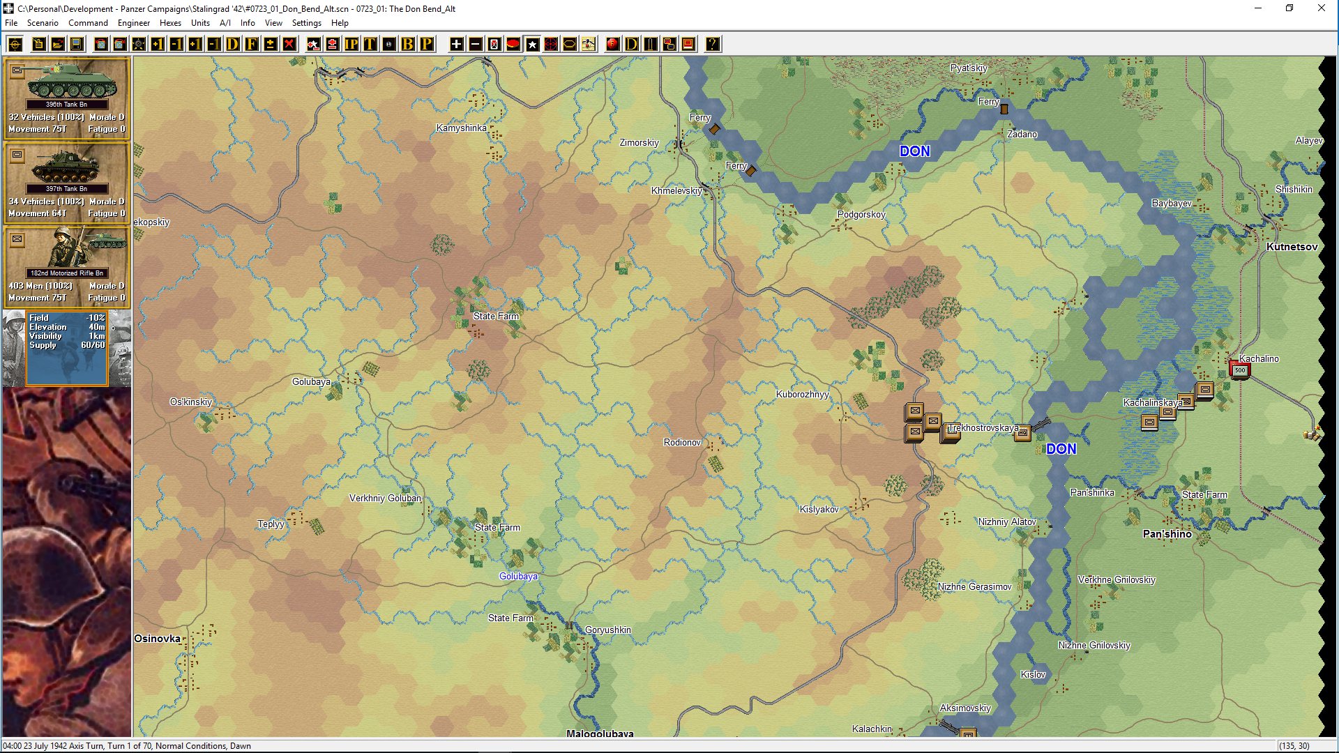1339x753 pixels.
Task: Click the white plus zoom-in icon
Action: pos(457,45)
